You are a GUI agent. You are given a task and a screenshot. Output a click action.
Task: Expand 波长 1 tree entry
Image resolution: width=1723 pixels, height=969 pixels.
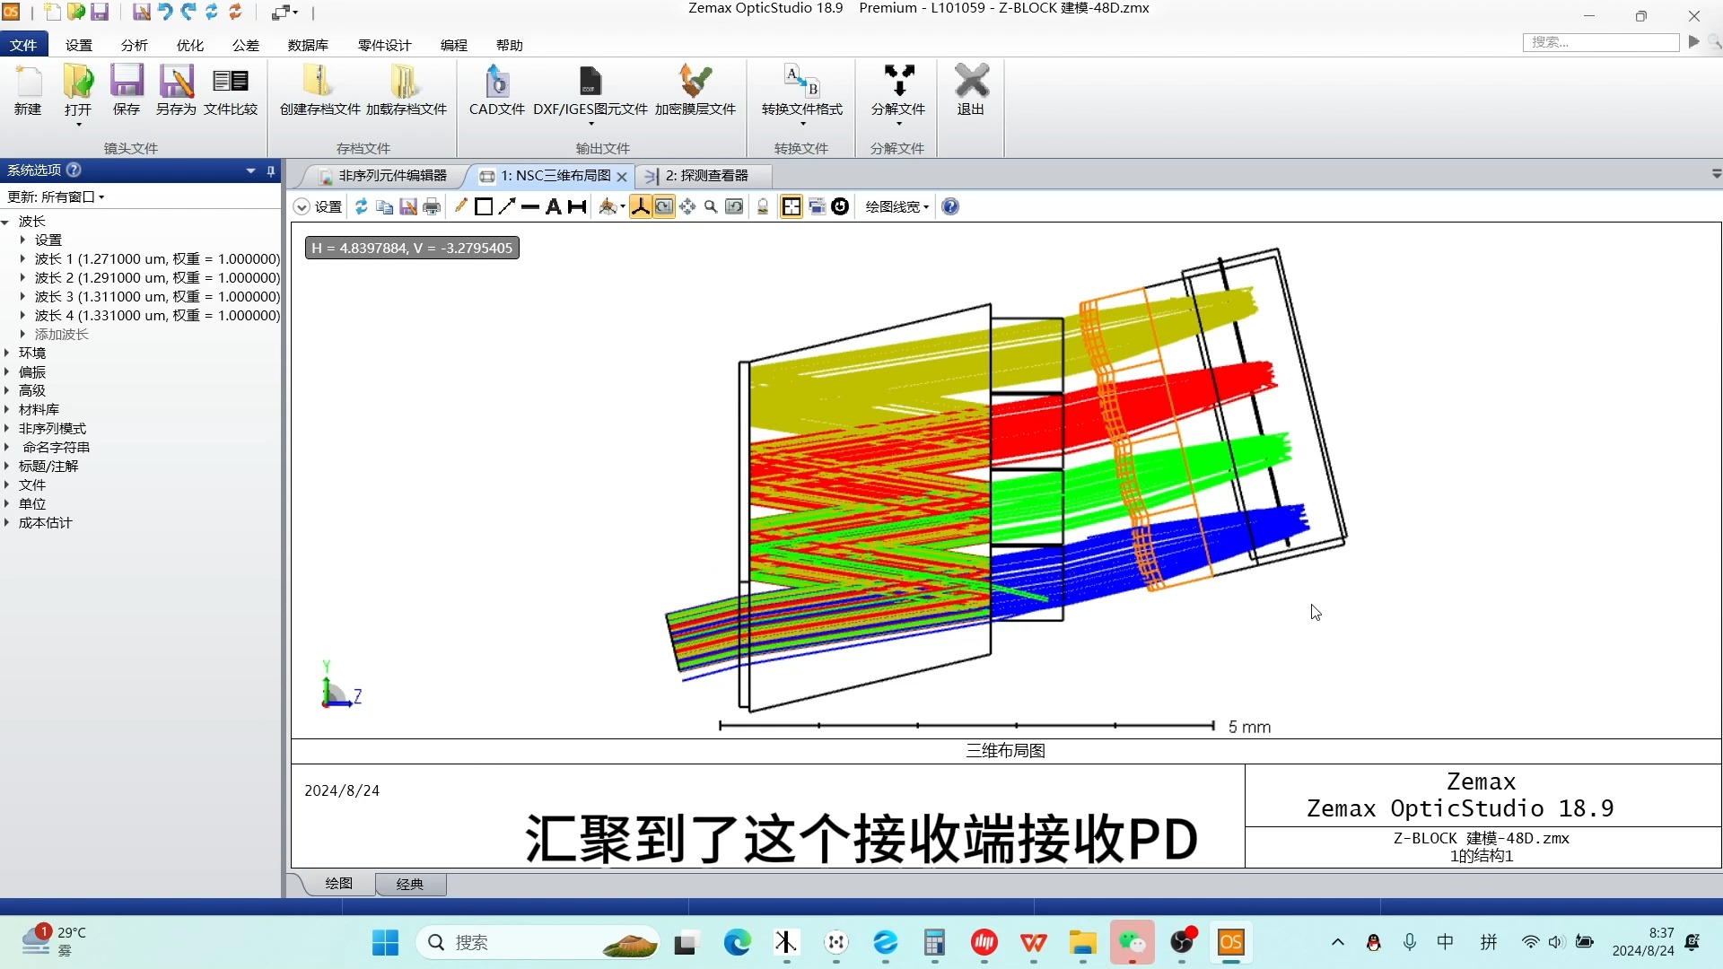click(23, 258)
